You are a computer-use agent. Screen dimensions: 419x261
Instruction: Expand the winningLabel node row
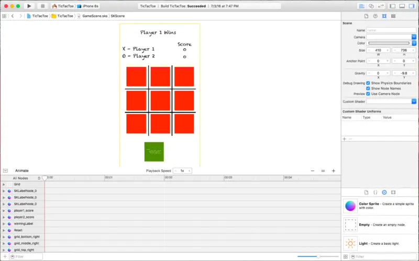pos(4,224)
